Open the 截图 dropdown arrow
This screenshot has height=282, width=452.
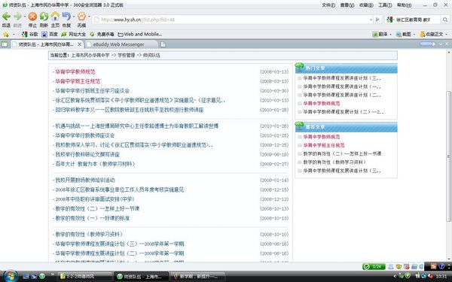click(414, 35)
